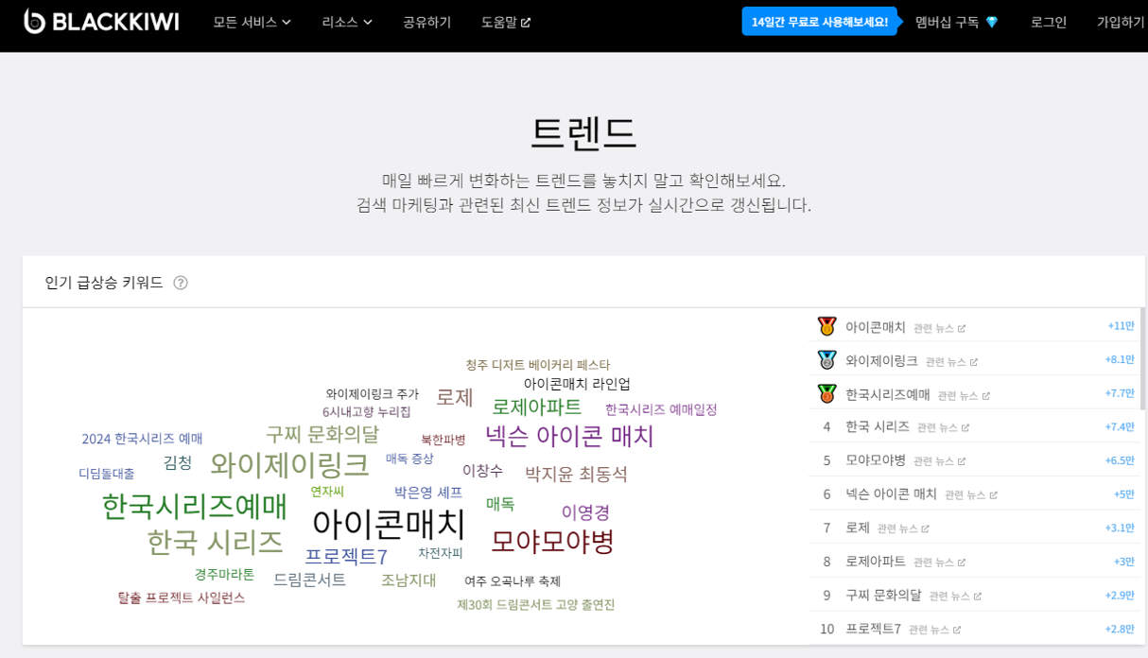Click the external-link icon next to 도움말
Image resolution: width=1148 pixels, height=658 pixels.
[x=524, y=21]
